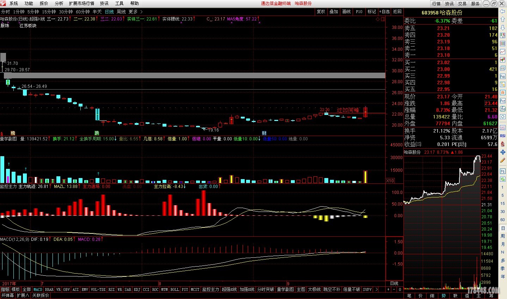Click the blue four-way move arrows icon
Image resolution: width=507 pixels, height=299 pixels.
(503, 152)
